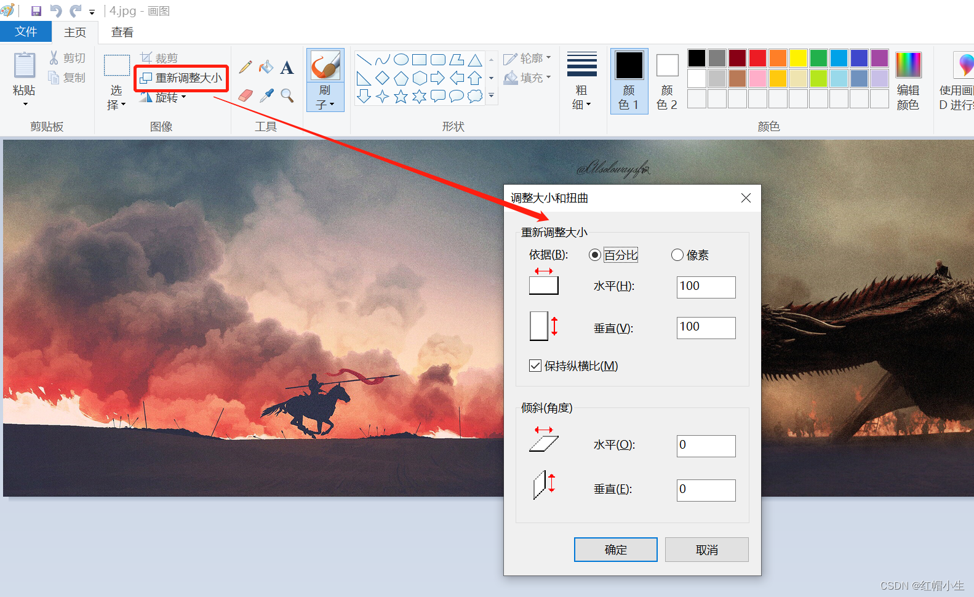The width and height of the screenshot is (974, 597).
Task: Expand the Paste dropdown arrow
Action: [x=25, y=103]
